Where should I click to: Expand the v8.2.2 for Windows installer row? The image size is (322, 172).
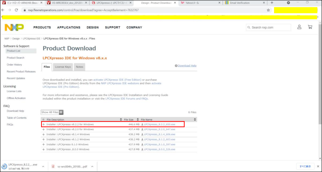click(x=43, y=125)
